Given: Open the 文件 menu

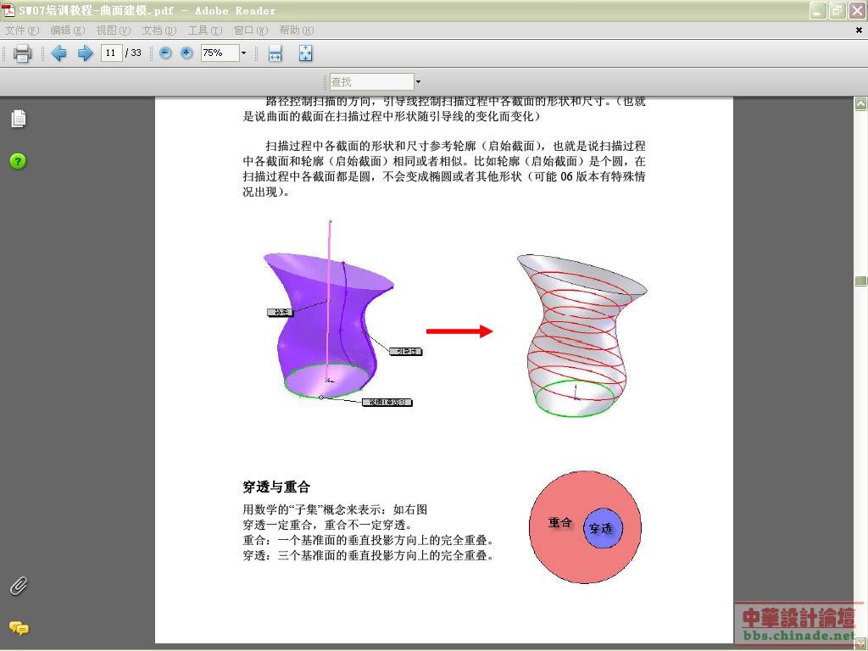Looking at the screenshot, I should pos(21,30).
